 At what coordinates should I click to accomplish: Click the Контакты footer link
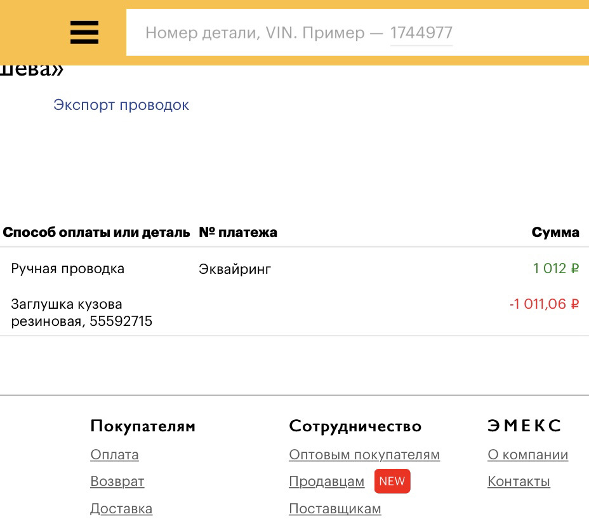tap(518, 481)
